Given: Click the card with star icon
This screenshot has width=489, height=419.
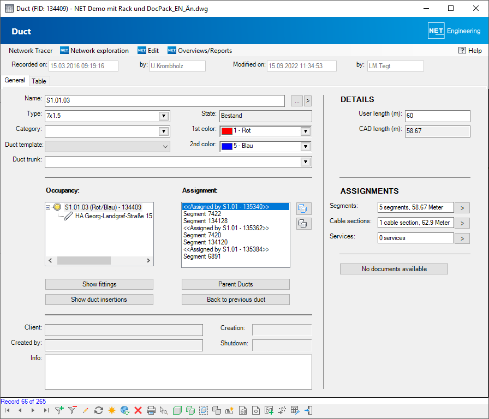Looking at the screenshot, I should (230, 410).
